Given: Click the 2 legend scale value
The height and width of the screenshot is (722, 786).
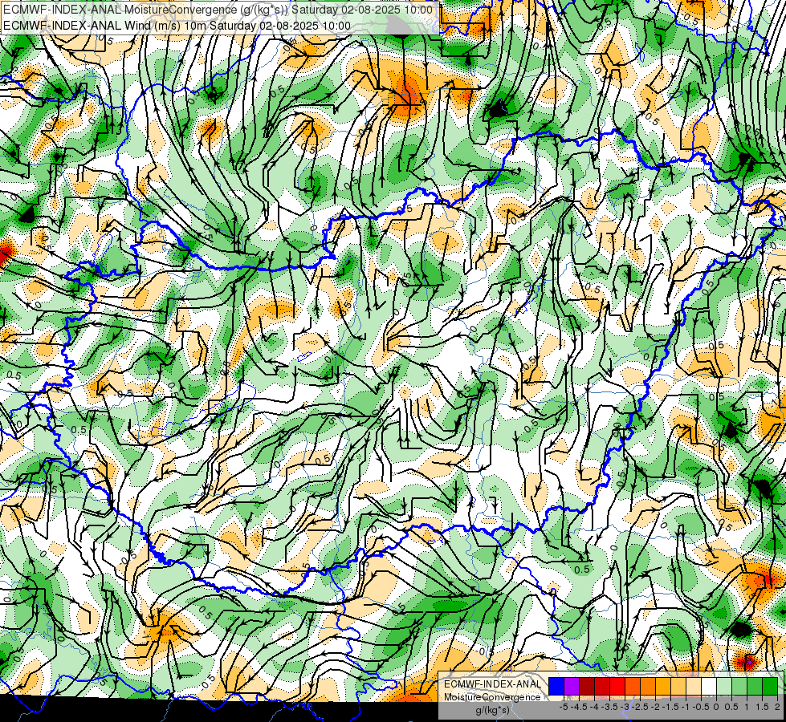Looking at the screenshot, I should click(x=777, y=707).
